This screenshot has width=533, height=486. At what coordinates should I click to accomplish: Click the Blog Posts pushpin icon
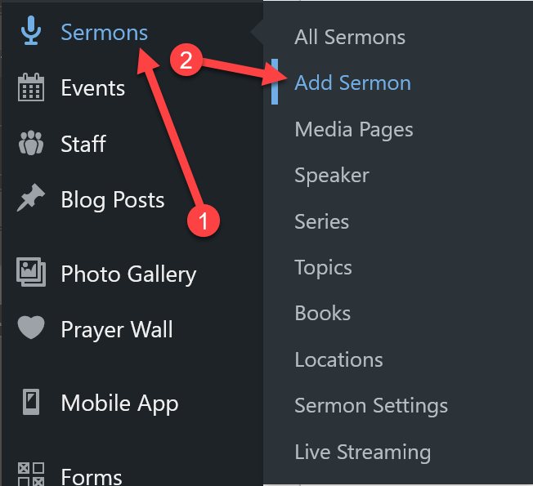click(x=31, y=200)
